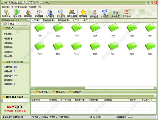The height and width of the screenshot is (120, 158).
Task: Select locker card T001
Action: (39, 30)
